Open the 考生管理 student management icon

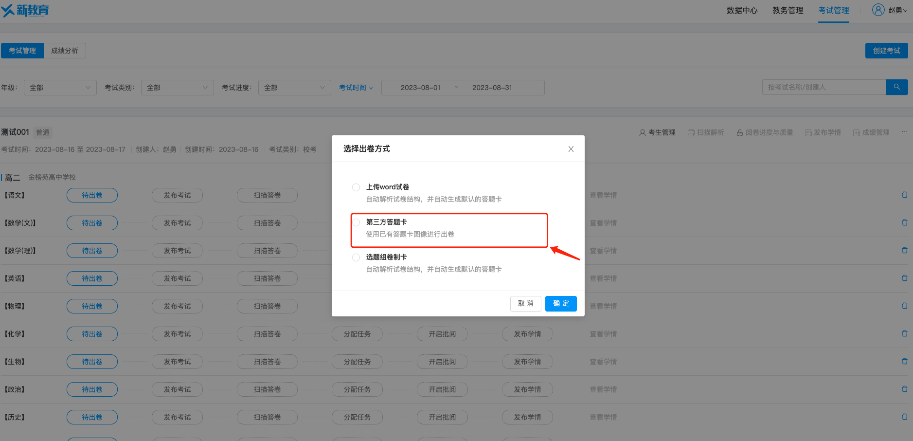tap(643, 132)
